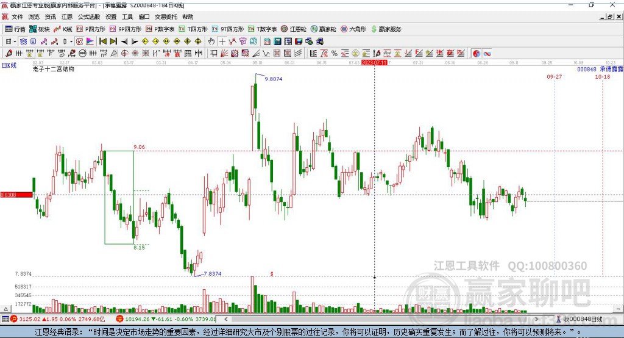The height and width of the screenshot is (338, 624).
Task: Open the 浏览 menu
Action: pyautogui.click(x=34, y=16)
